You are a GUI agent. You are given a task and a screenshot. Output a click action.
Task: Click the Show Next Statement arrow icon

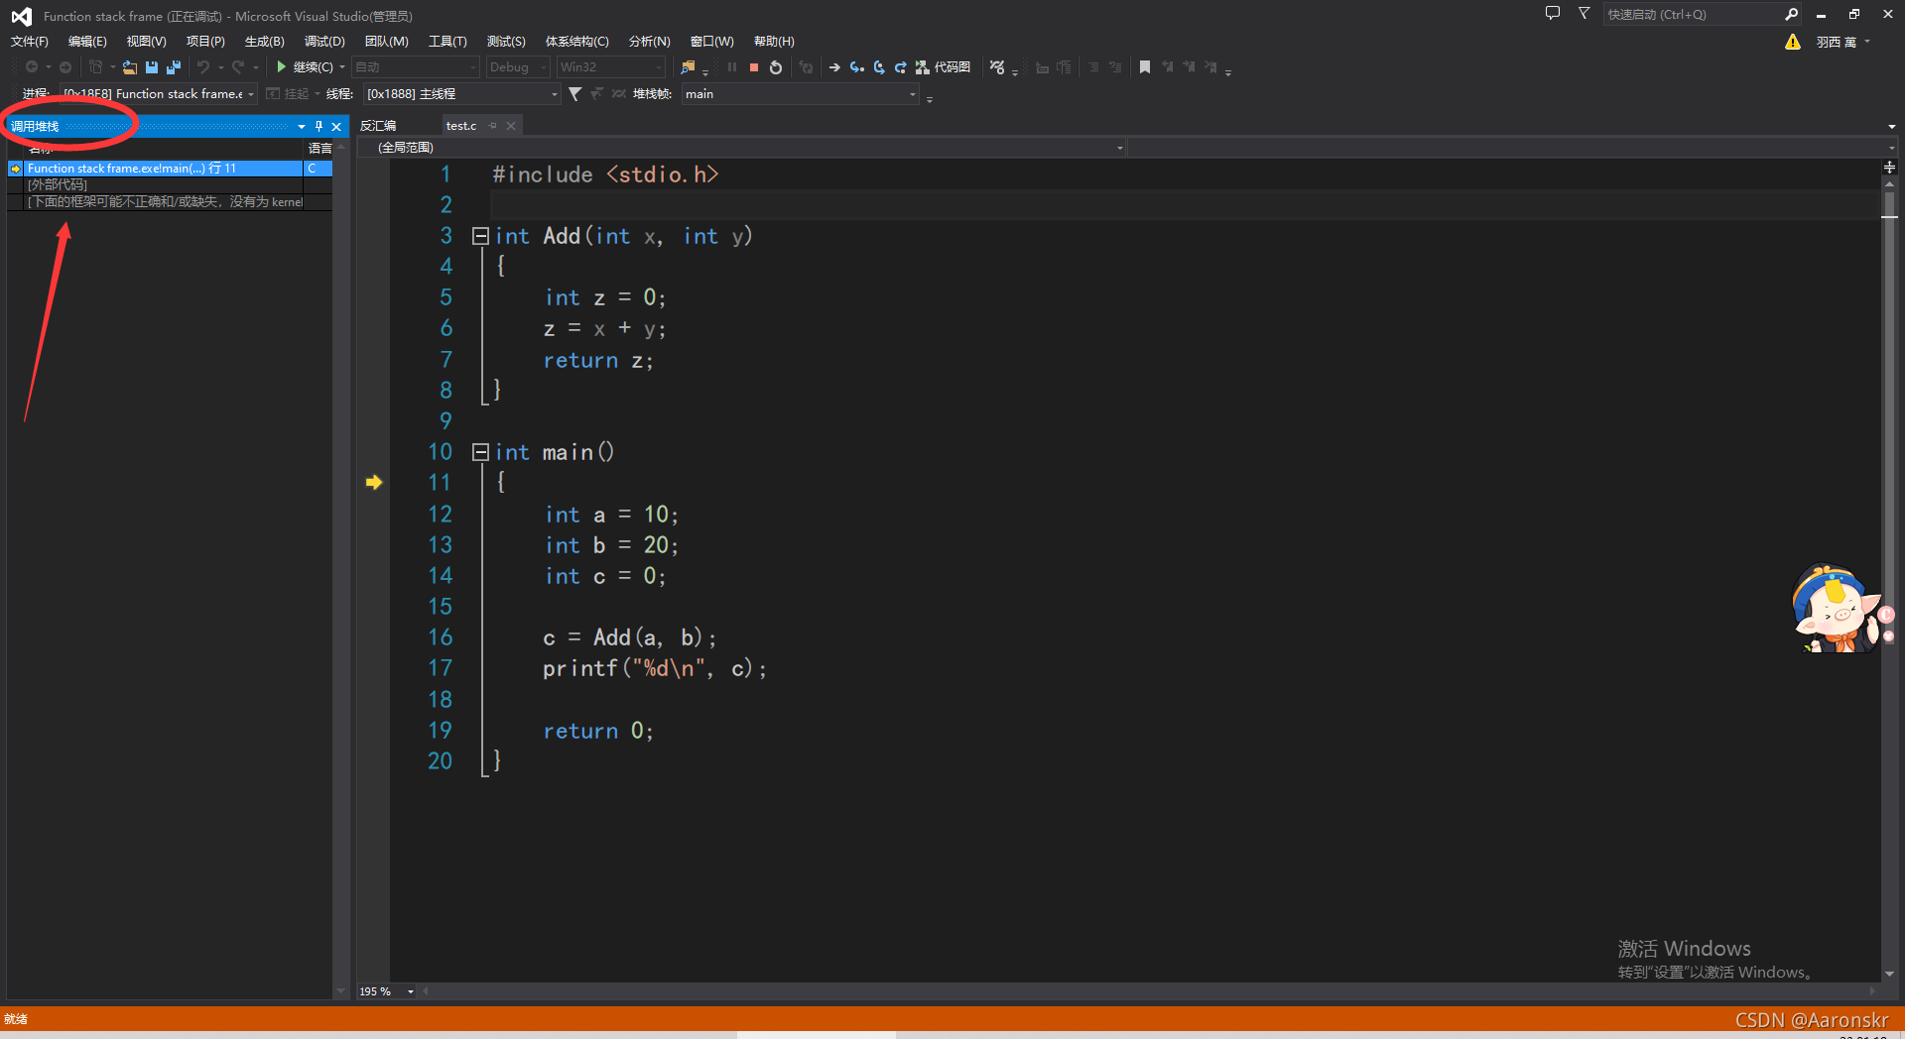point(834,67)
